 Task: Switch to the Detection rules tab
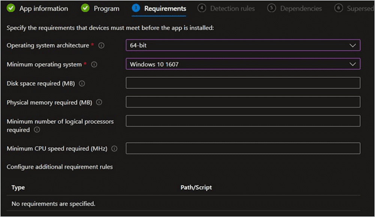point(232,9)
